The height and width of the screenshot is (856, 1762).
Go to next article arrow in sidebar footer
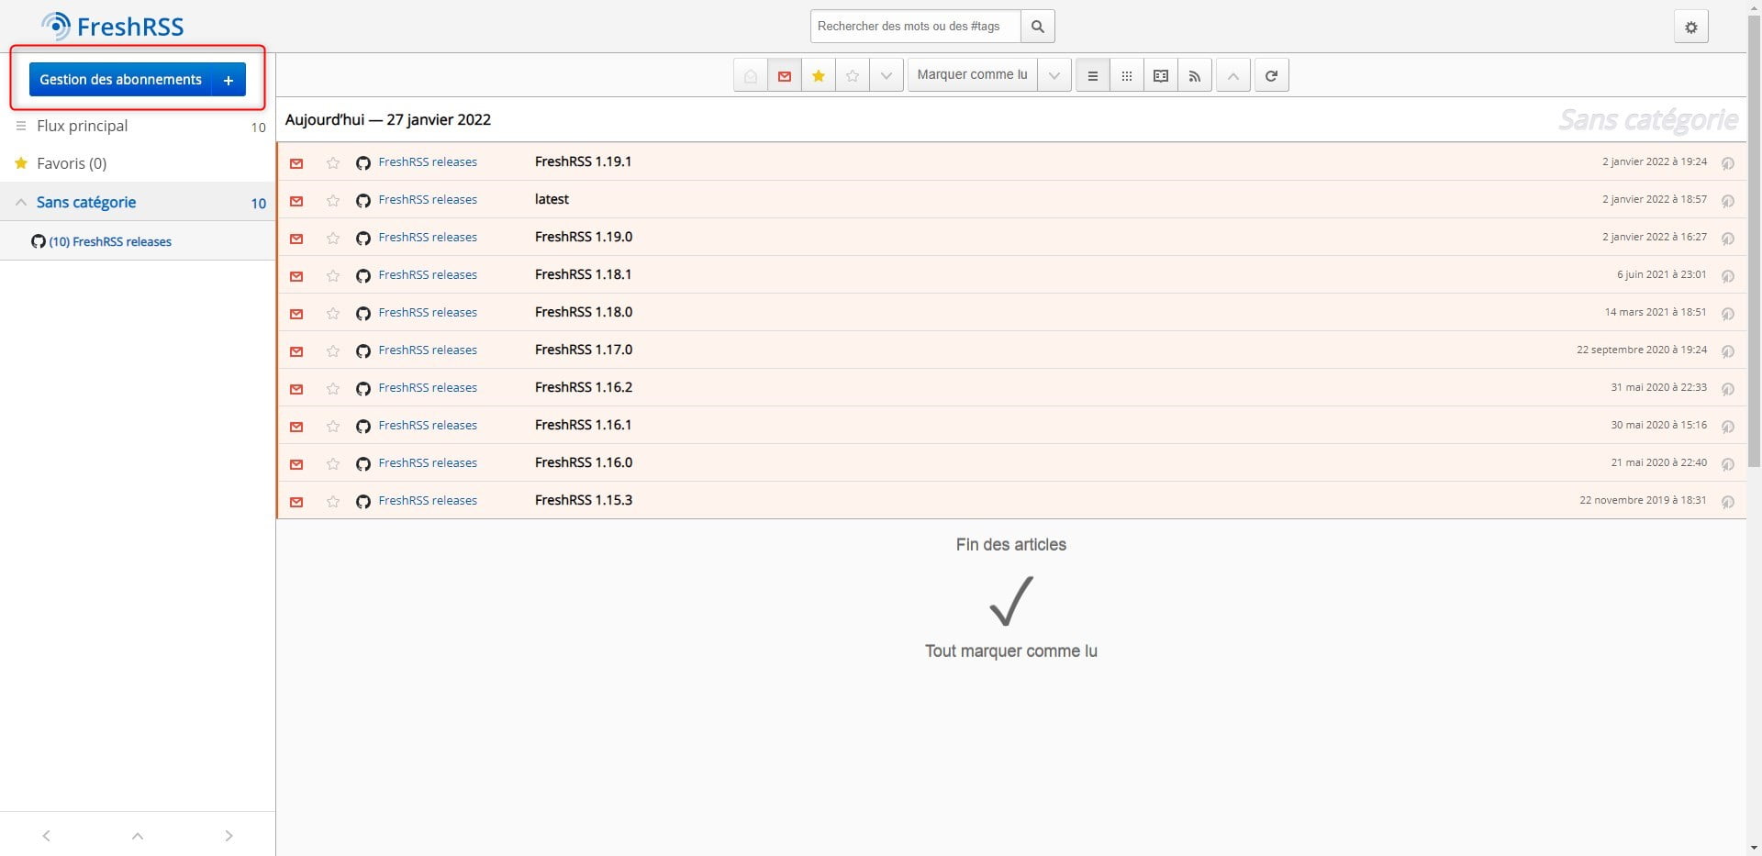pos(229,835)
